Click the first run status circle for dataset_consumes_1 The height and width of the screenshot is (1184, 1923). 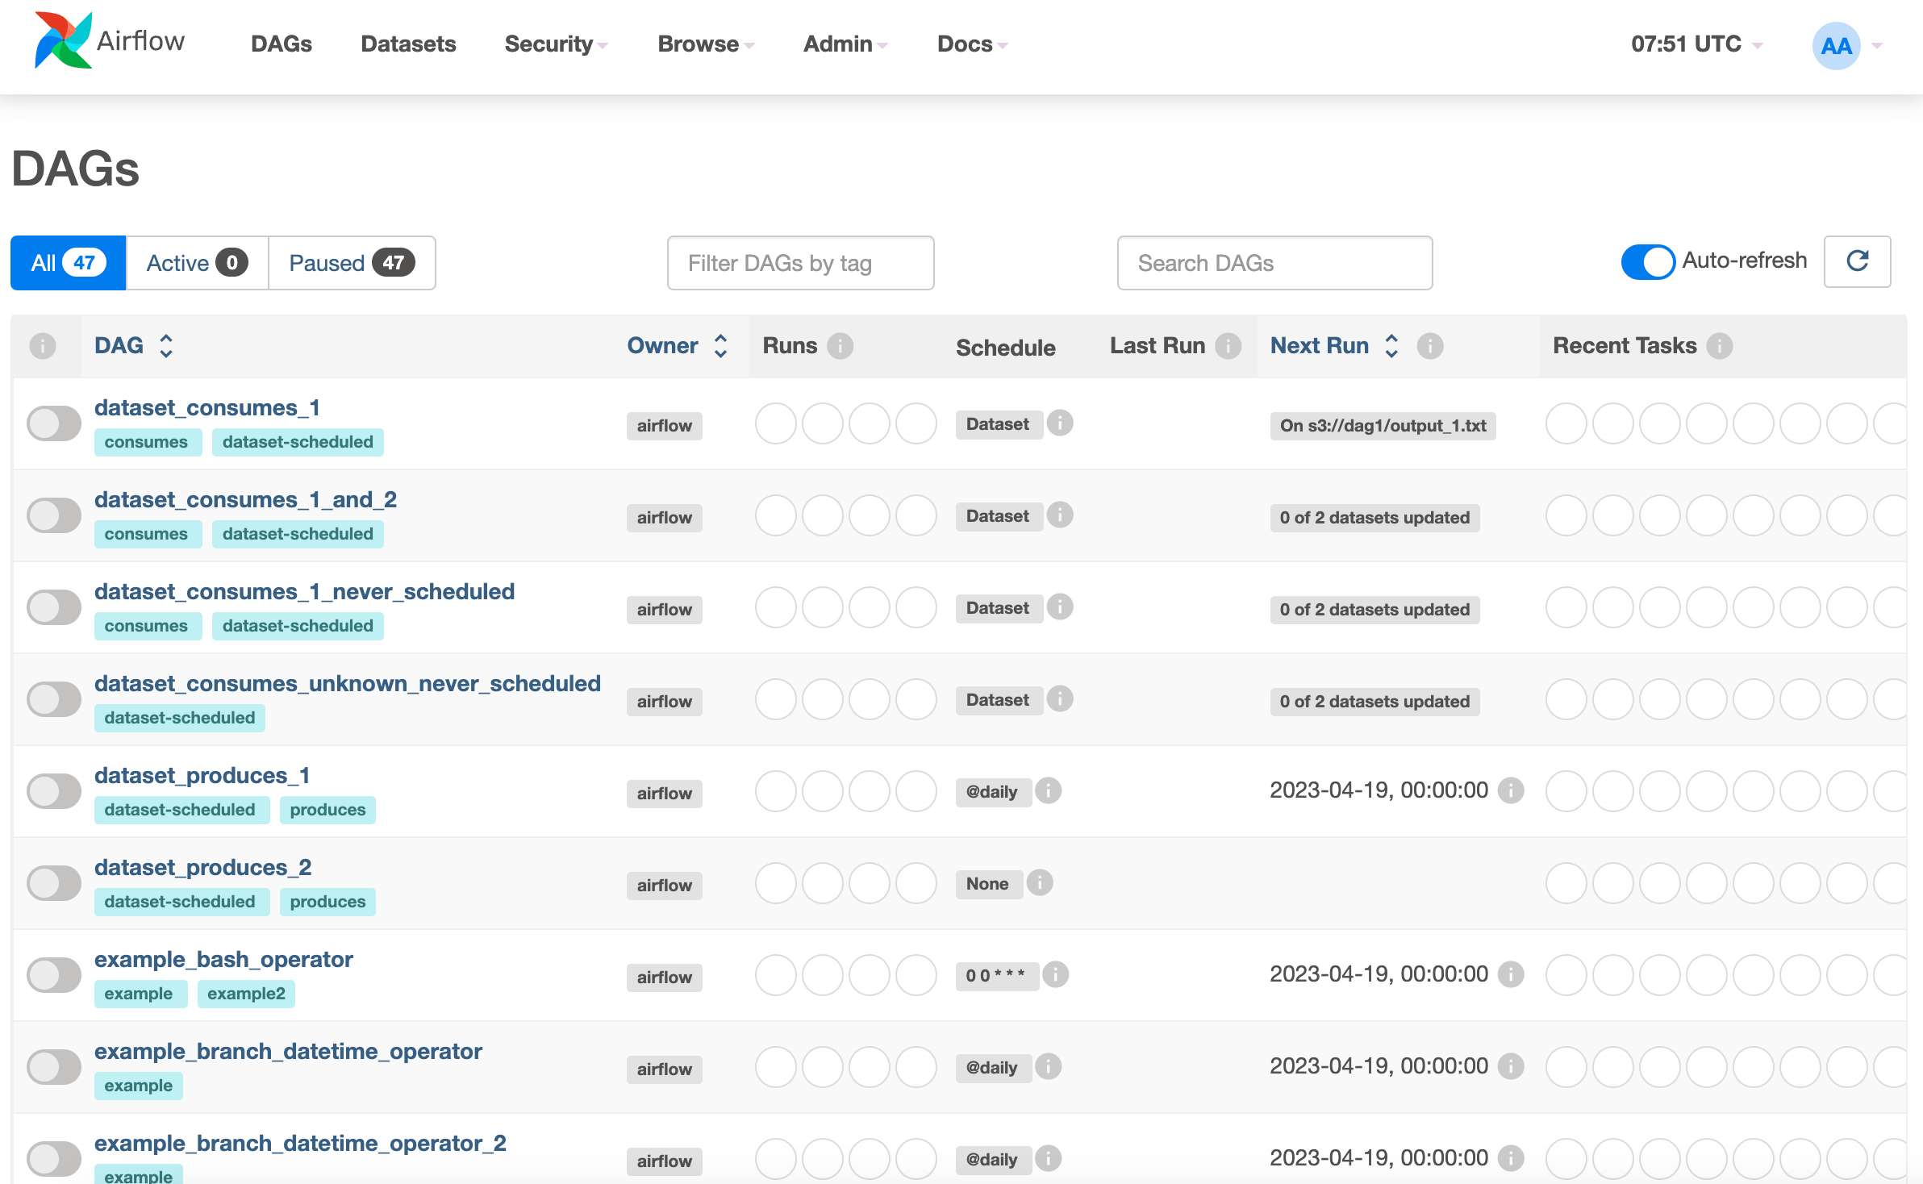775,424
